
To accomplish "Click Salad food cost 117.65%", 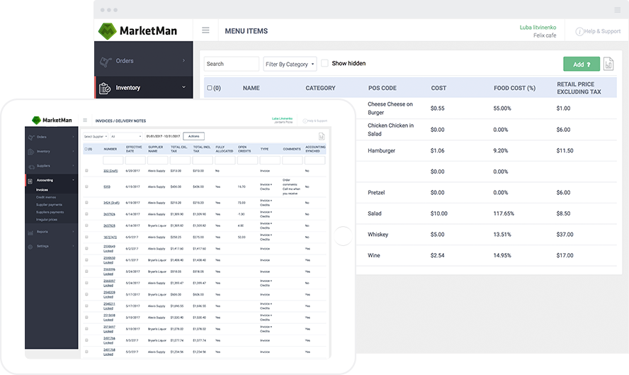I will coord(504,213).
